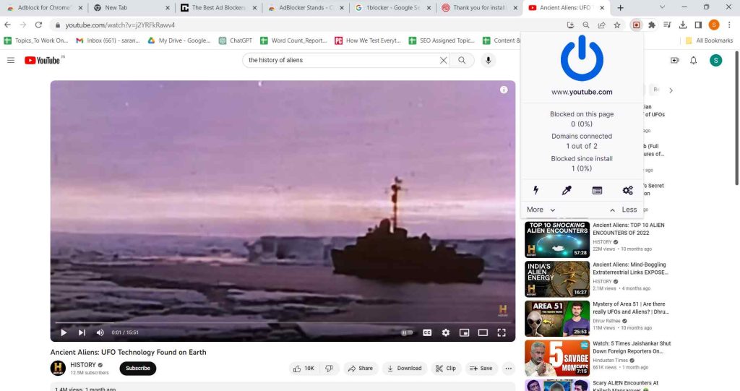This screenshot has height=391, width=740.
Task: Open the YouTube hamburger guide menu
Action: point(11,61)
